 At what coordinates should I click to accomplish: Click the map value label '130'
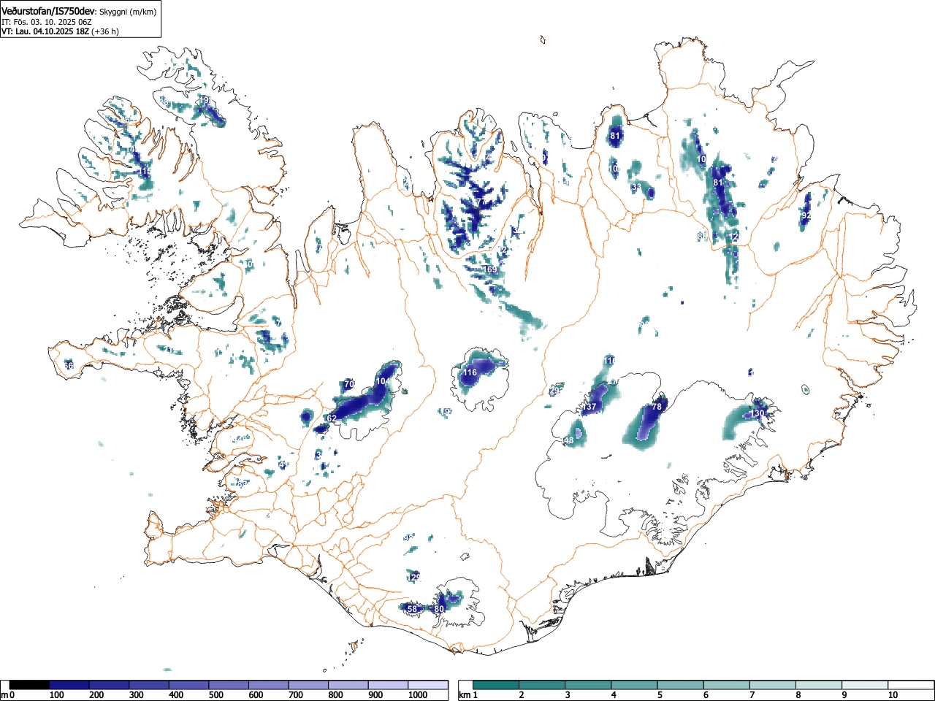point(757,413)
